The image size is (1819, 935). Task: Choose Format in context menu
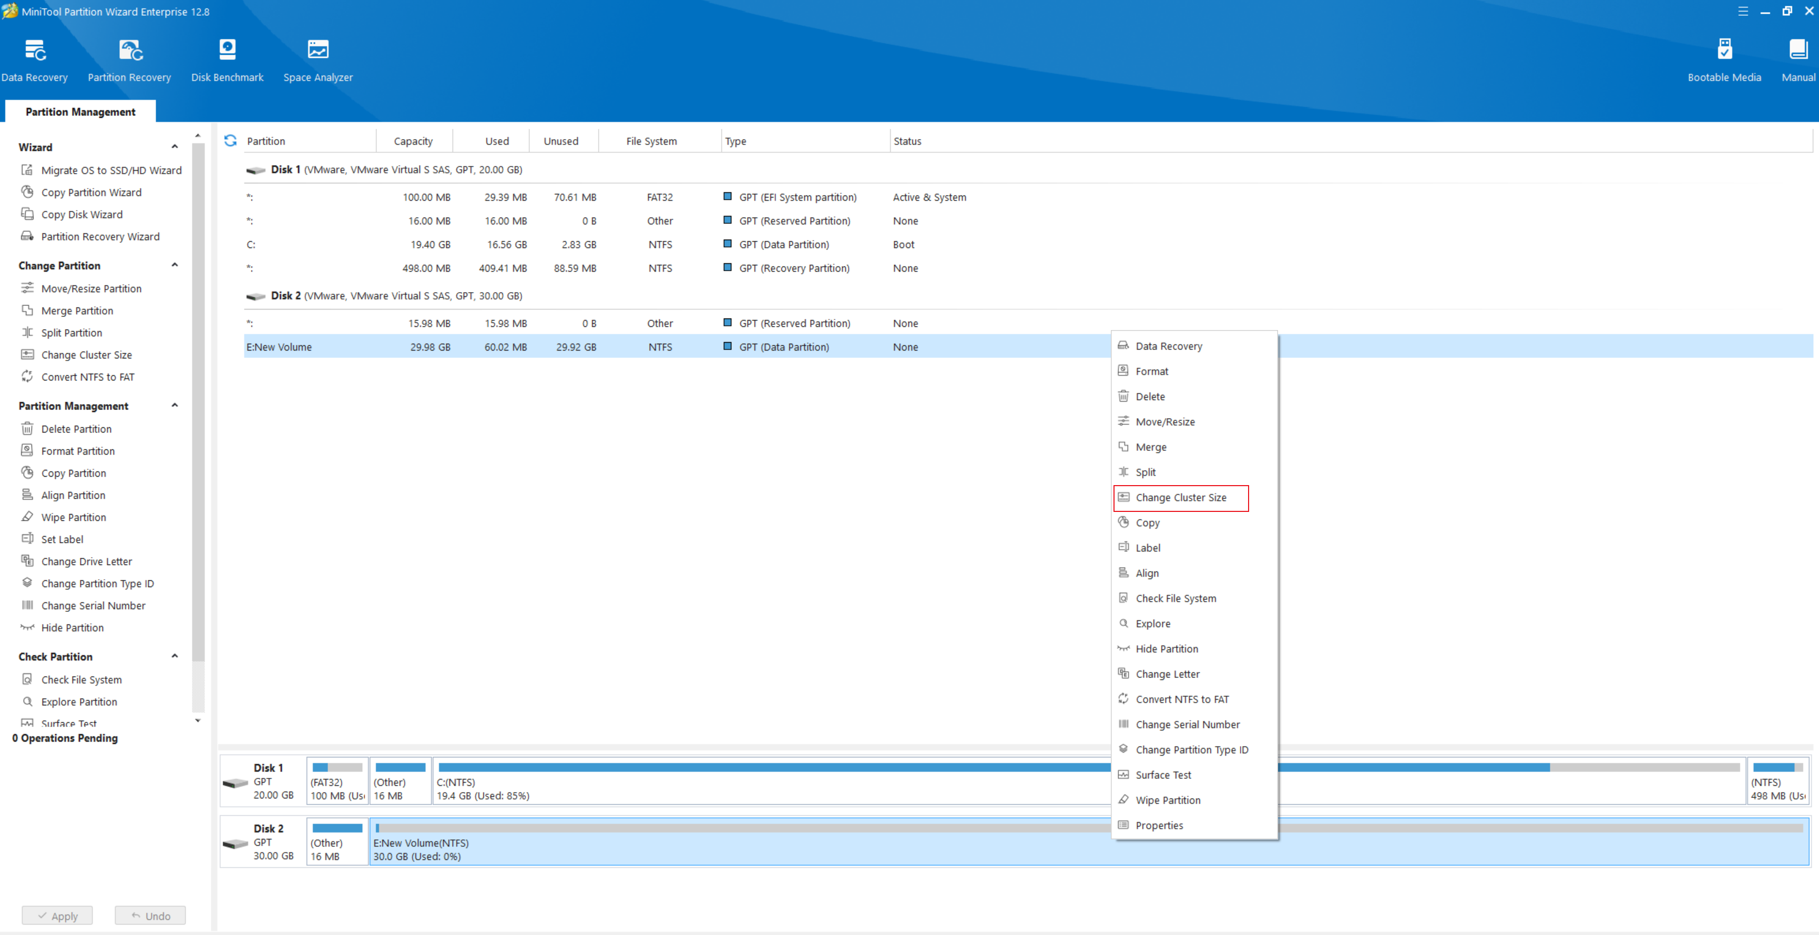(1195, 372)
